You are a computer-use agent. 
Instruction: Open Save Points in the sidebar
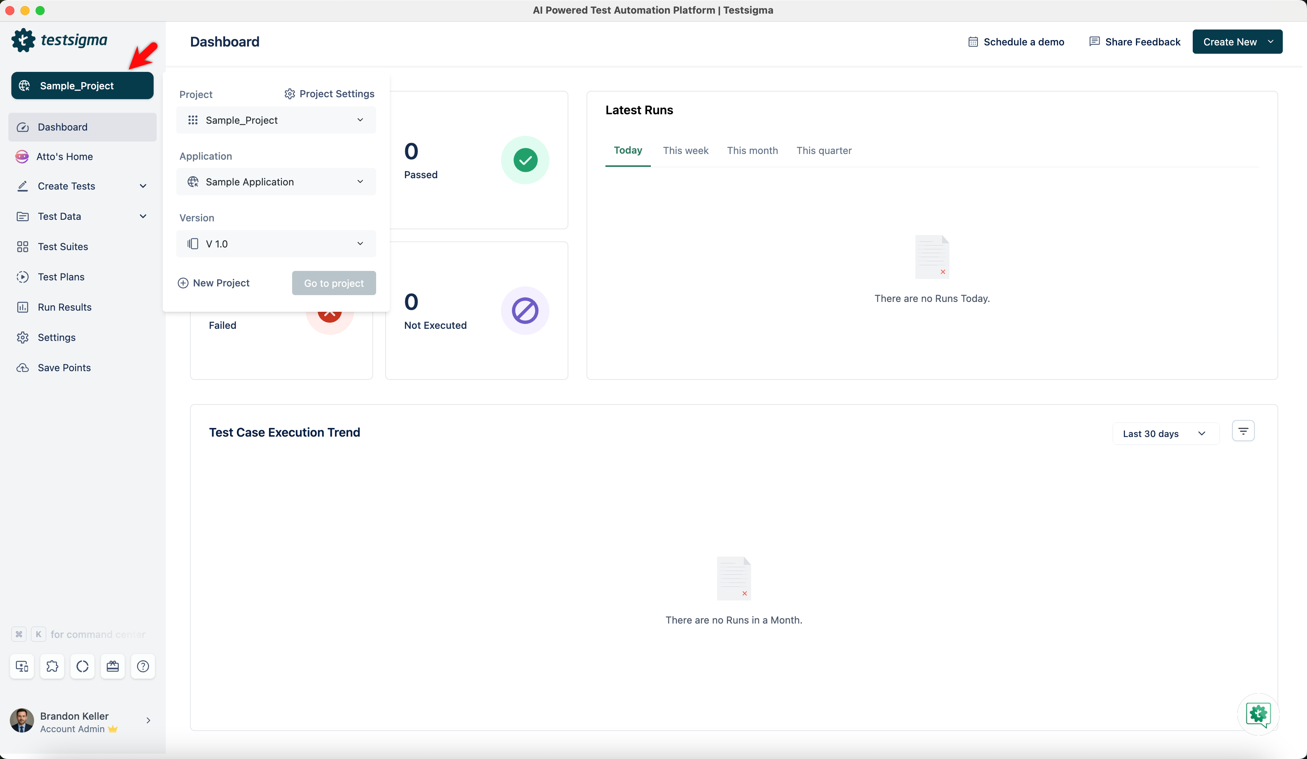click(64, 367)
